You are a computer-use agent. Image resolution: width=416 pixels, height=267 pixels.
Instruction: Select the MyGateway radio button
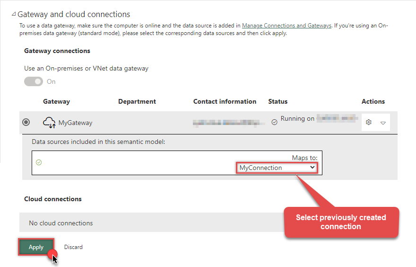point(26,122)
